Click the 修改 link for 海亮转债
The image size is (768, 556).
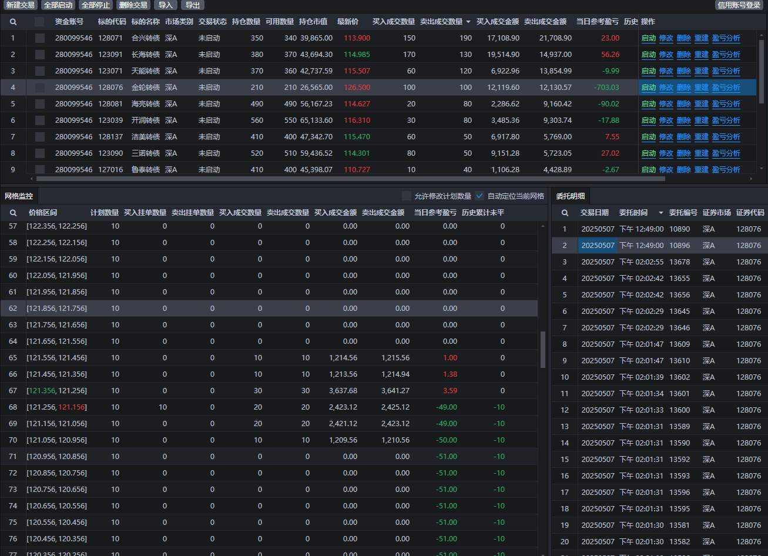pyautogui.click(x=666, y=104)
